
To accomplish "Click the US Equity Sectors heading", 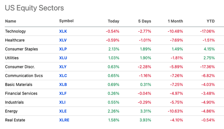I will [34, 8].
